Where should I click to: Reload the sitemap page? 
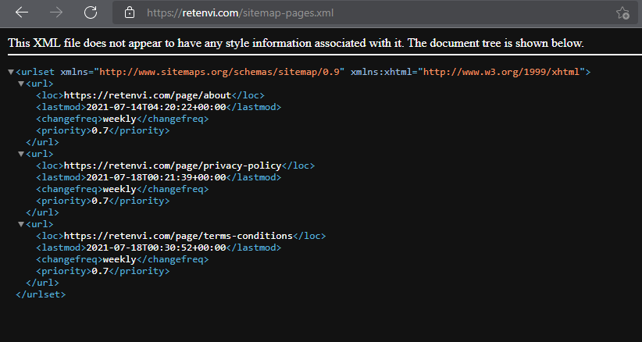click(x=91, y=12)
